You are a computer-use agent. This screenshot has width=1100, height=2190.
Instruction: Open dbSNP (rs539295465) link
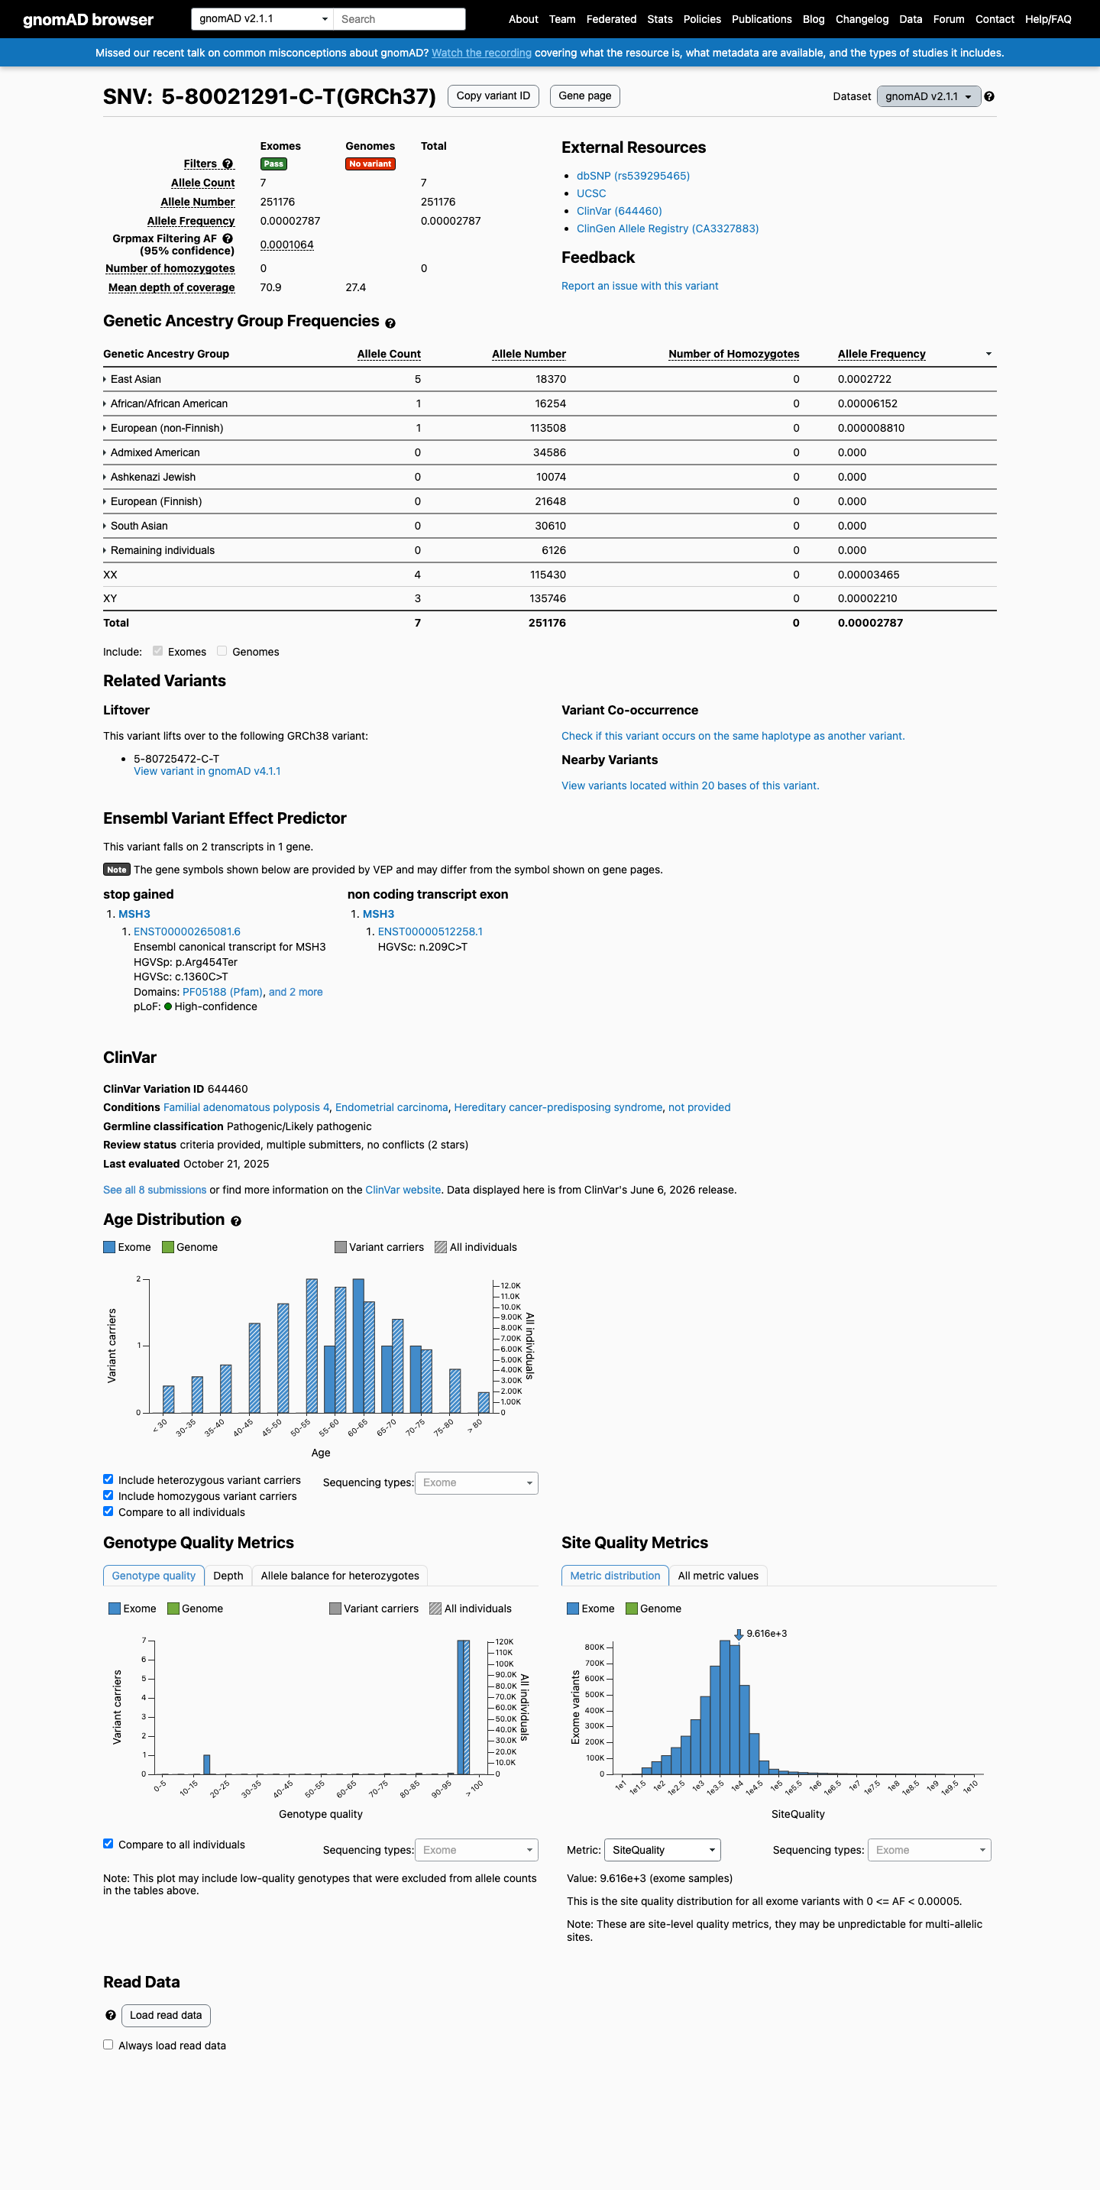point(633,176)
